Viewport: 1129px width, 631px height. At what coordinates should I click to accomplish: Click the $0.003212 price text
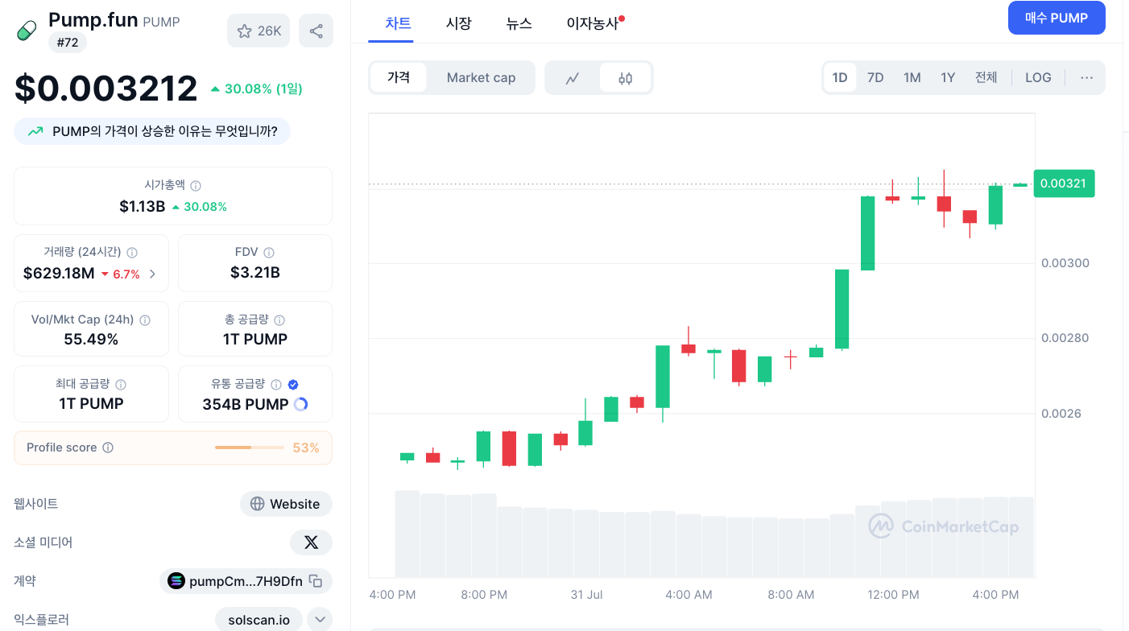pyautogui.click(x=106, y=89)
